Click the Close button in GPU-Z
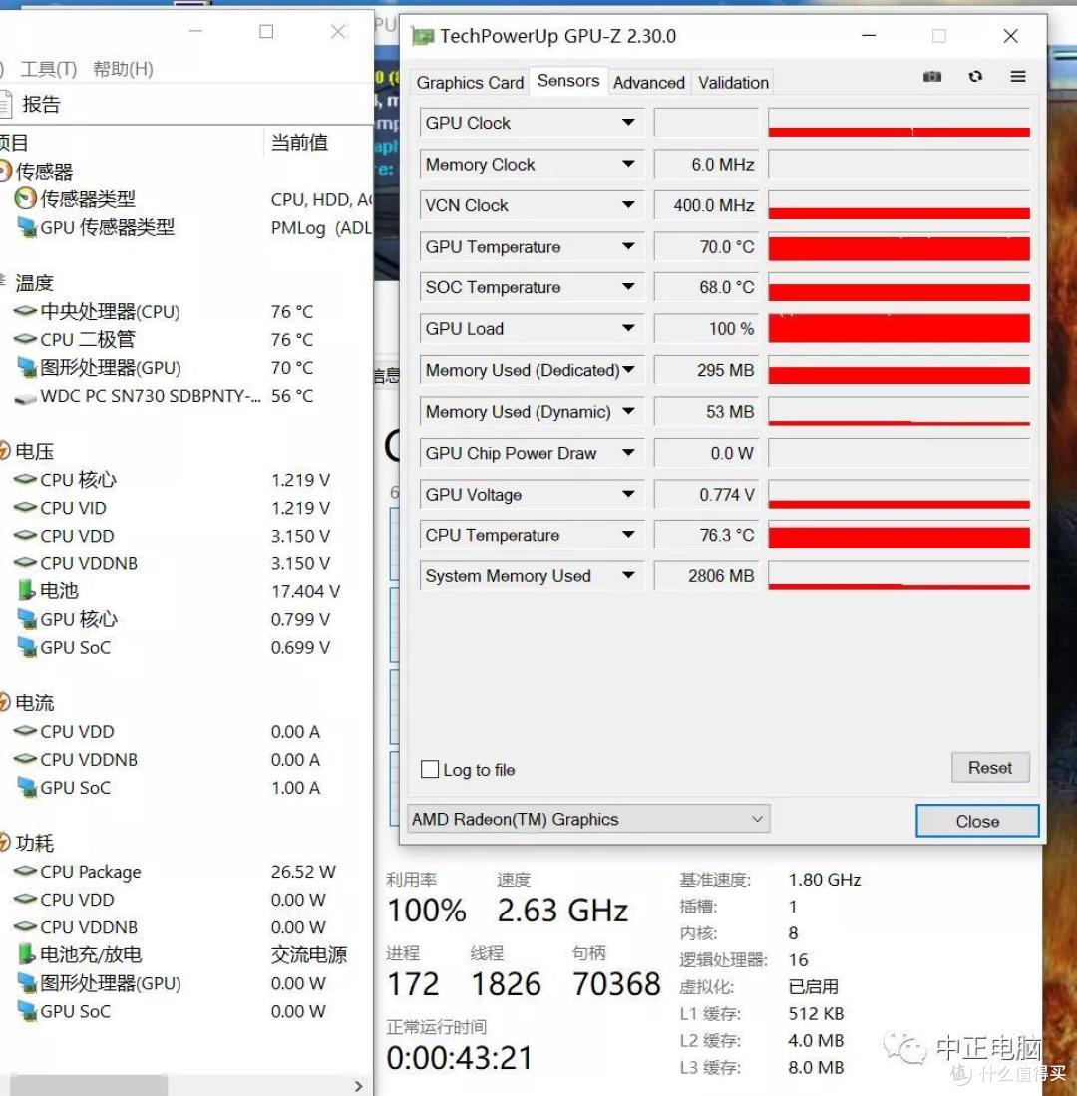Viewport: 1077px width, 1096px height. (977, 821)
